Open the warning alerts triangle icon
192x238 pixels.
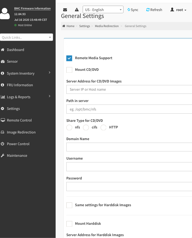point(77,10)
